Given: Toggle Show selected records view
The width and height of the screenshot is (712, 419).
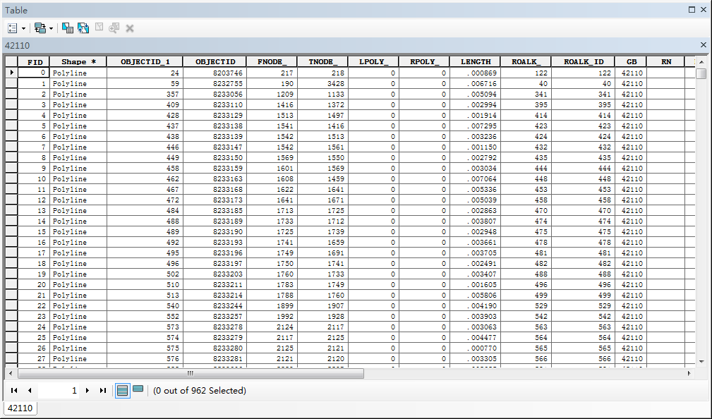Looking at the screenshot, I should [x=138, y=390].
